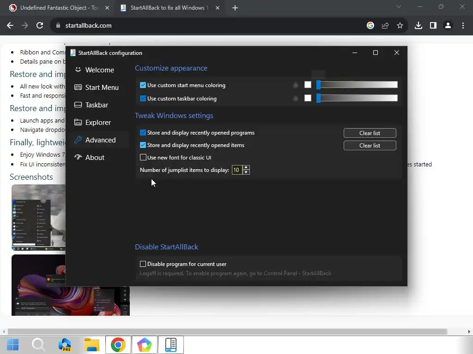Click the Chrome taskbar icon
The height and width of the screenshot is (354, 473).
tap(118, 345)
